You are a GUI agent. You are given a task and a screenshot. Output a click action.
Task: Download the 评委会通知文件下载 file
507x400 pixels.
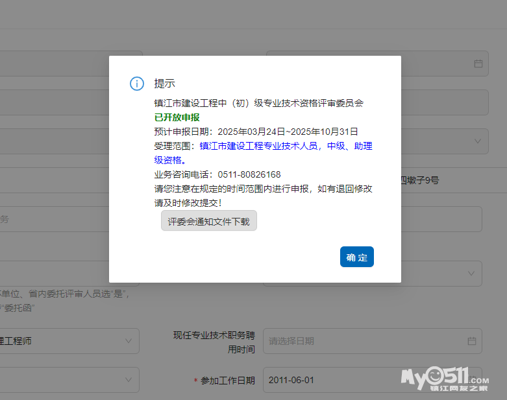click(x=208, y=221)
